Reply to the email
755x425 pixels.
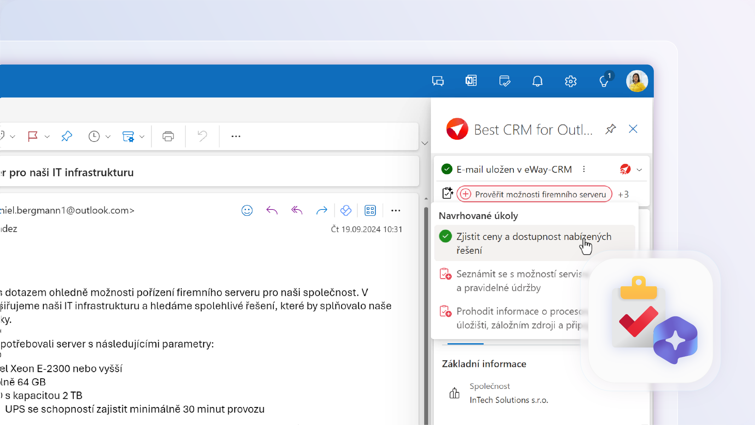[x=272, y=211]
